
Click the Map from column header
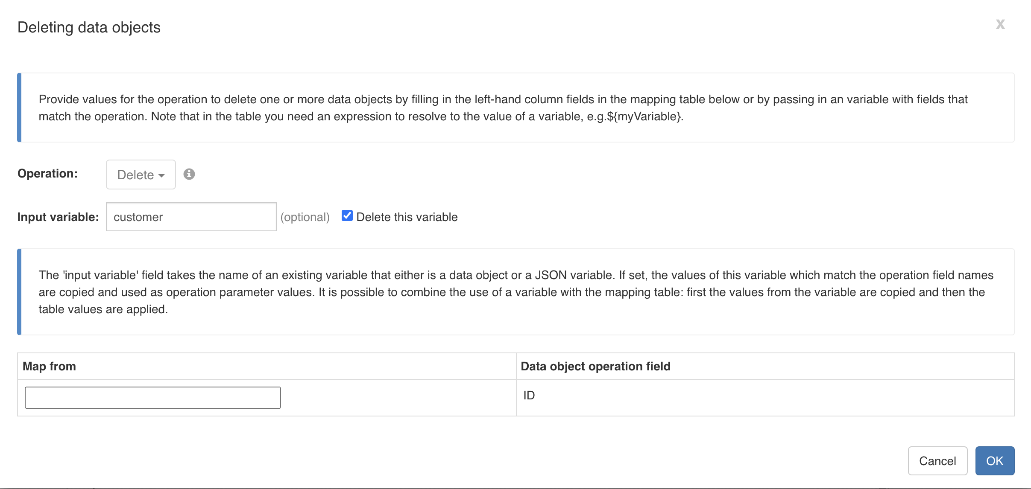point(49,366)
